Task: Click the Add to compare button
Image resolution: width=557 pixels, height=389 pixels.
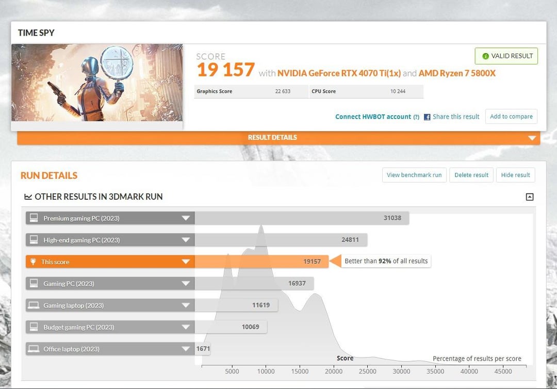Action: click(511, 117)
